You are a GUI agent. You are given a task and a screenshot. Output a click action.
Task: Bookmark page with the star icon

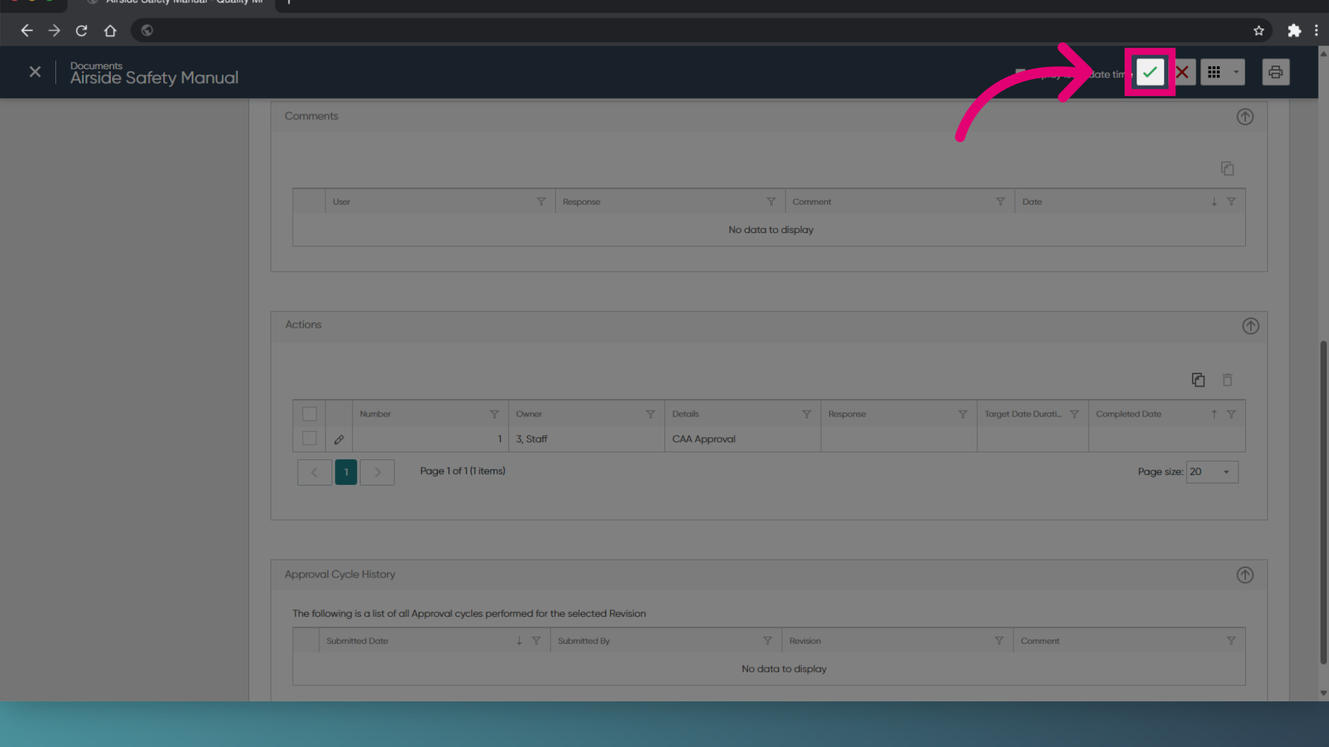click(1258, 30)
